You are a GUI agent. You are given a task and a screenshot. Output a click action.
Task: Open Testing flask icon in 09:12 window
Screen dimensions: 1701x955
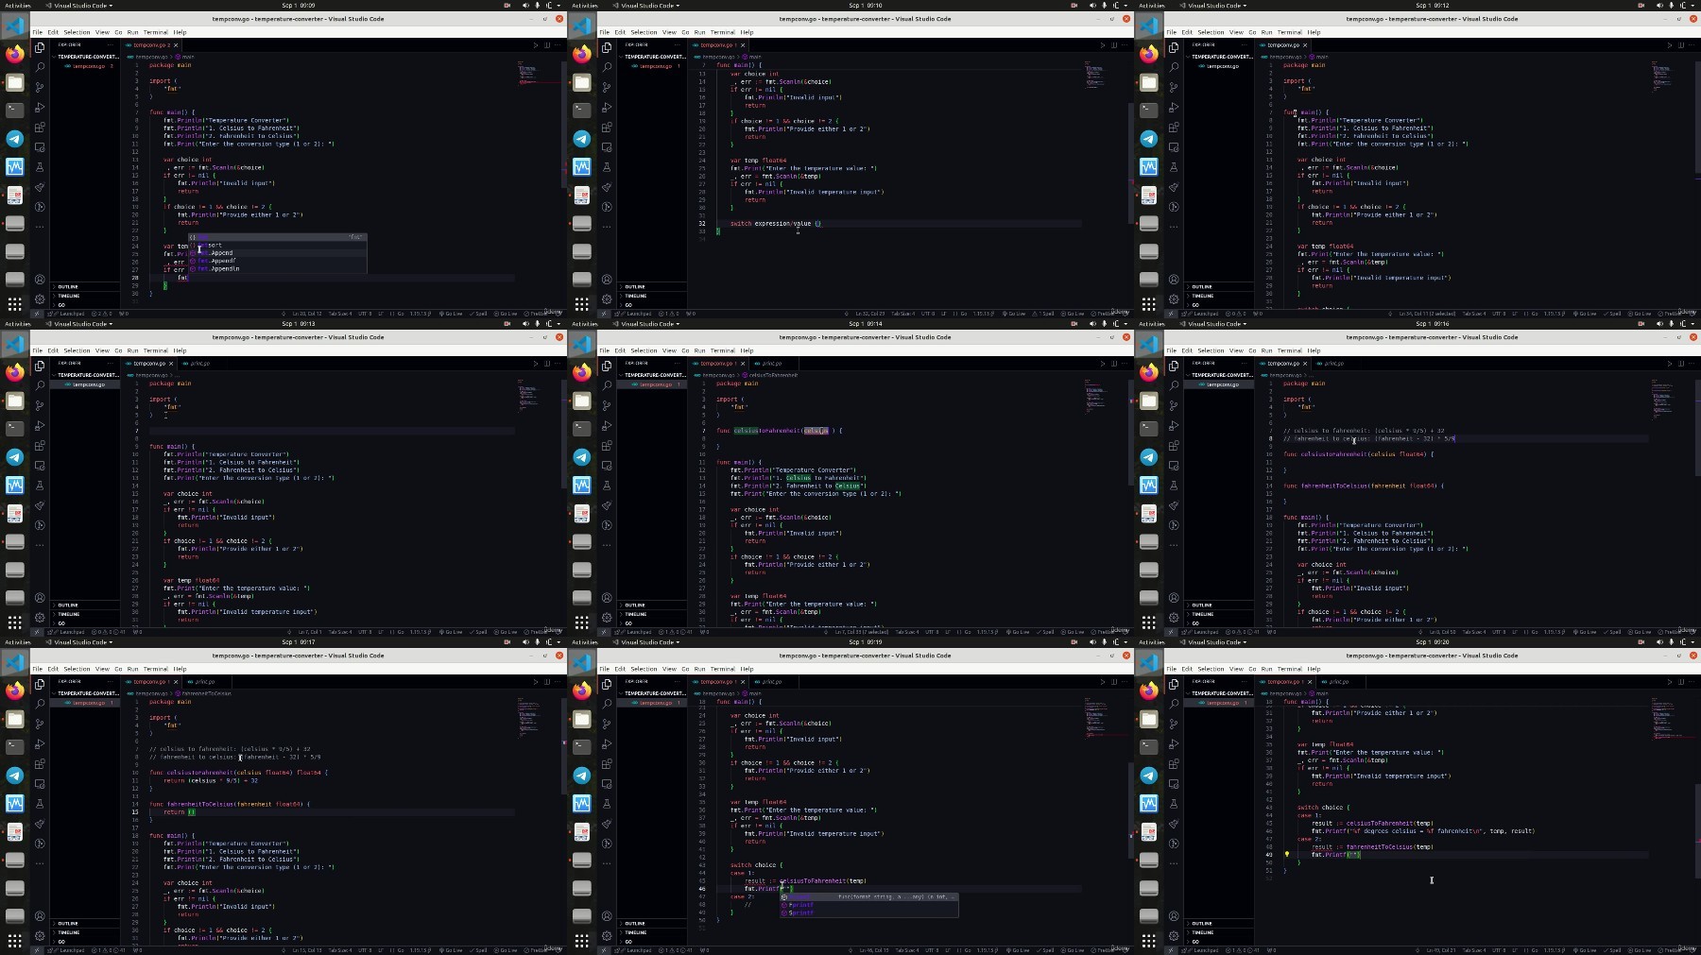[x=1174, y=167]
